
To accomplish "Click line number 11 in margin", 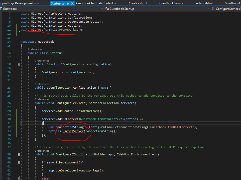I will [x=9, y=30].
